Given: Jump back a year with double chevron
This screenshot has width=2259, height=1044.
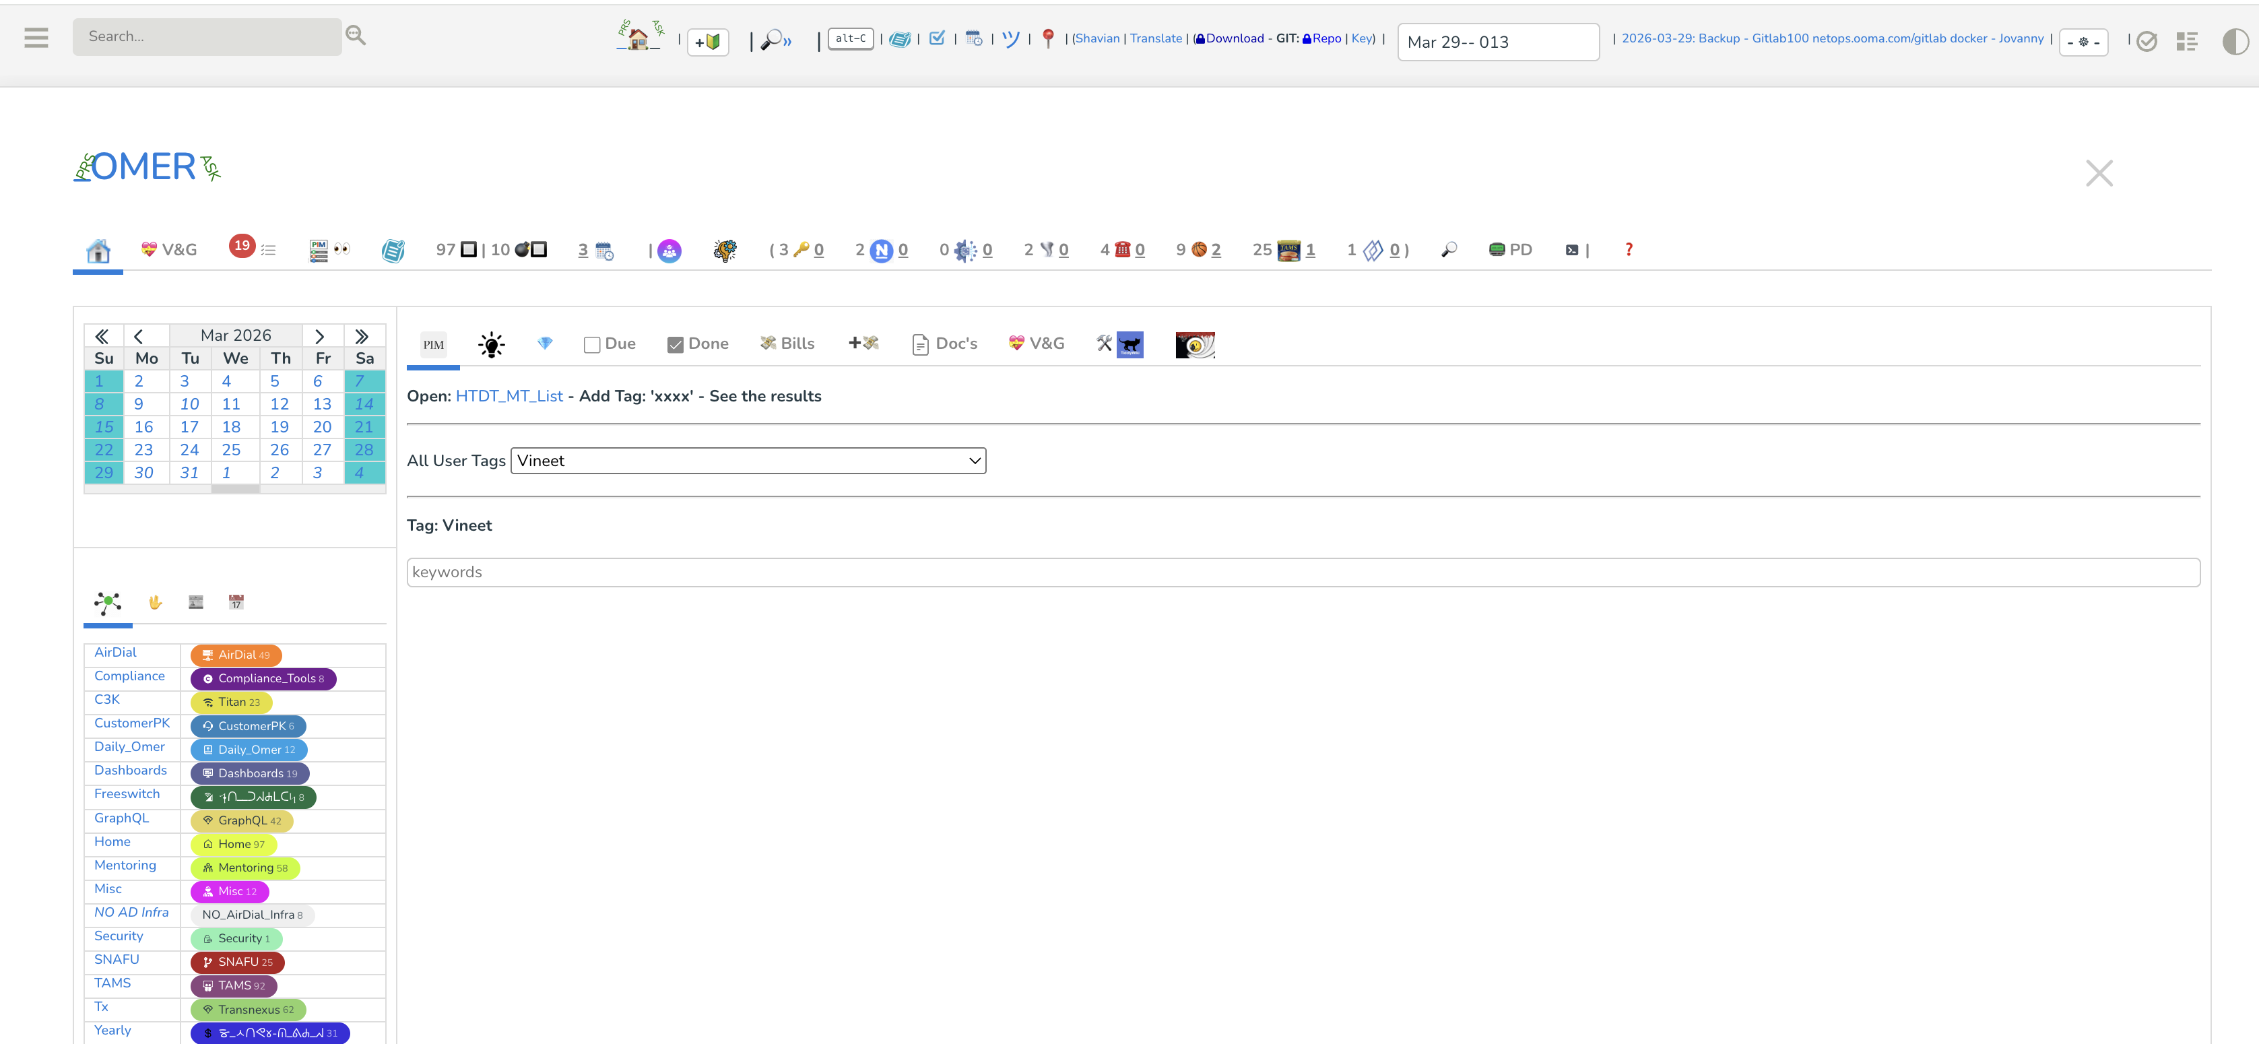Looking at the screenshot, I should 102,336.
